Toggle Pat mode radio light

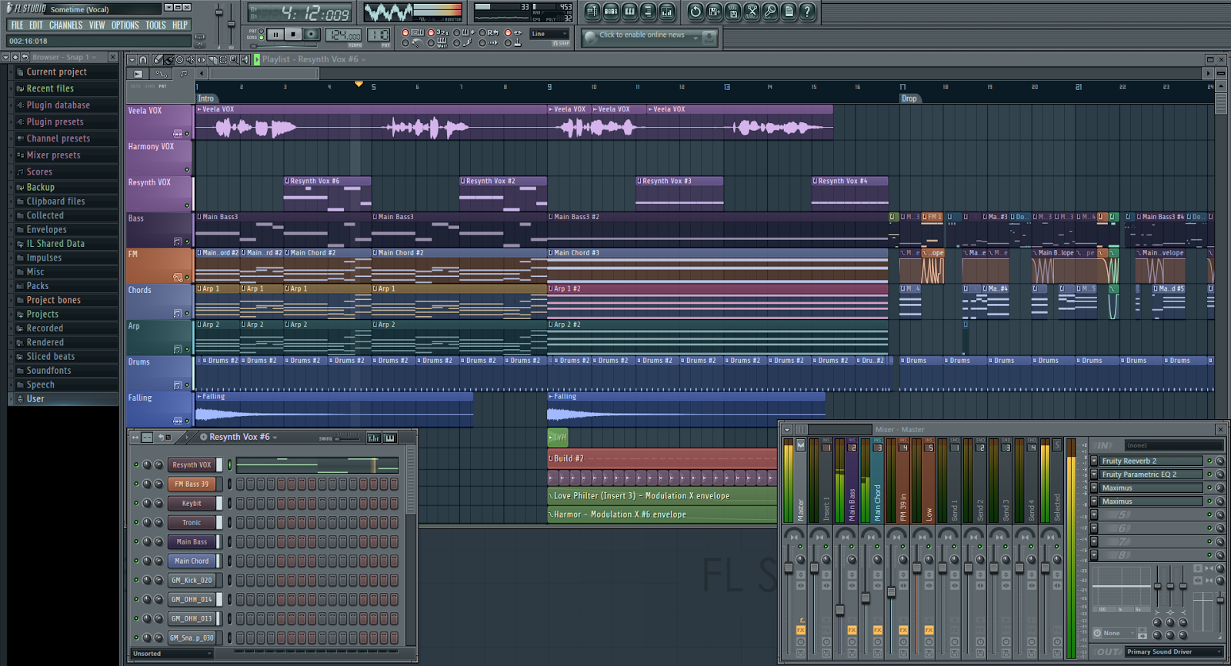[262, 31]
